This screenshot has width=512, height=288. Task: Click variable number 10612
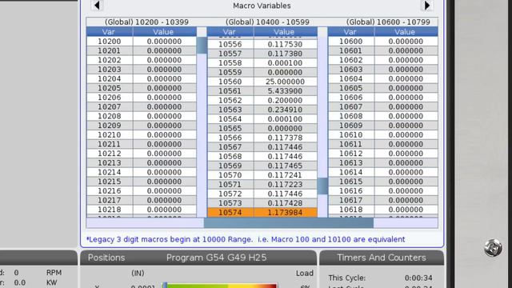(x=351, y=154)
